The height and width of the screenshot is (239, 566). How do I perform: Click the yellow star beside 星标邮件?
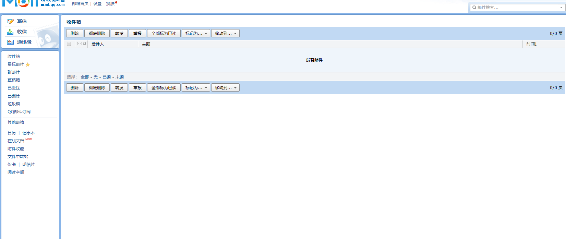click(28, 64)
